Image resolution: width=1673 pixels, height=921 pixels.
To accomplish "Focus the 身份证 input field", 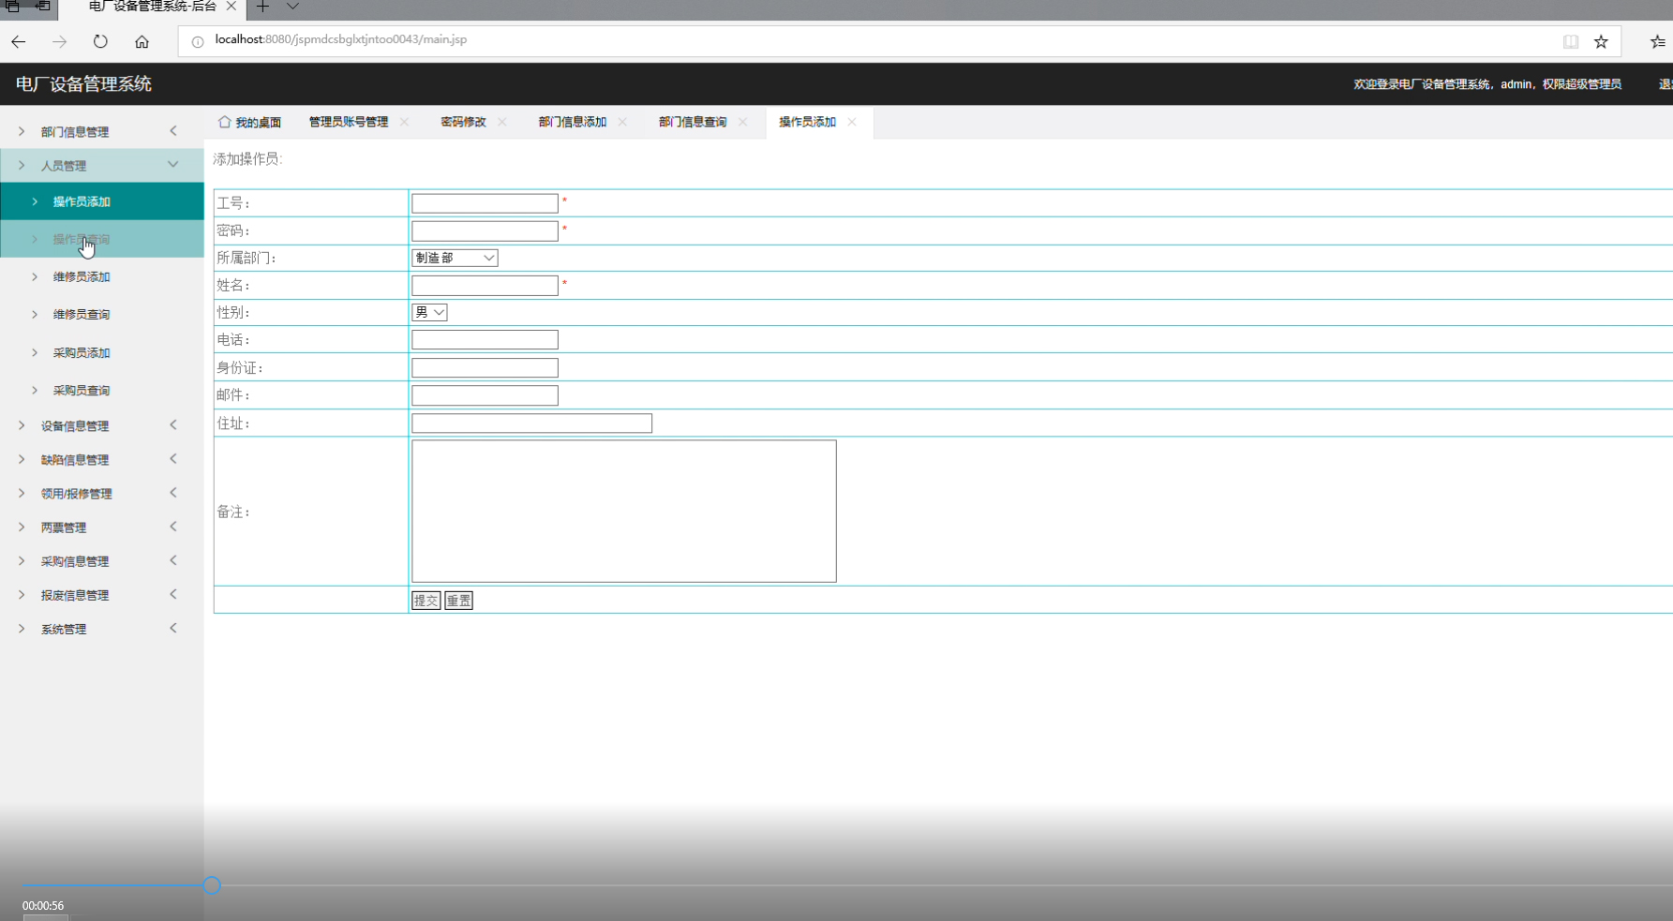I will 485,367.
